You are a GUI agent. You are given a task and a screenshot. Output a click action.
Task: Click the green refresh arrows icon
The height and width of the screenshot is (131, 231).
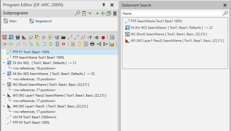point(50,44)
